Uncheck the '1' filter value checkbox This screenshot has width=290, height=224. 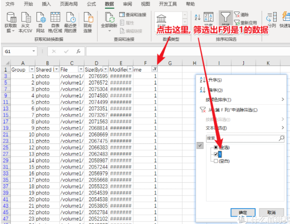pos(216,154)
